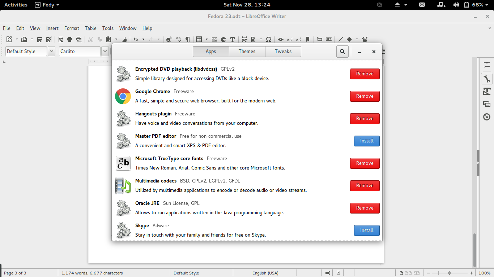Open the Carlito font name dropdown
The image size is (494, 277).
click(x=105, y=51)
